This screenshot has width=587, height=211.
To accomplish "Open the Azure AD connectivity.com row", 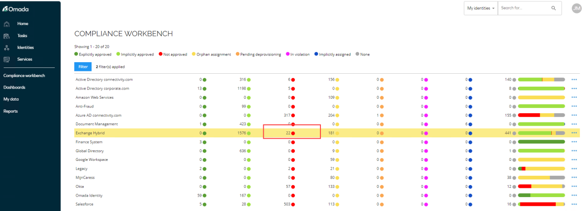I will point(327,115).
